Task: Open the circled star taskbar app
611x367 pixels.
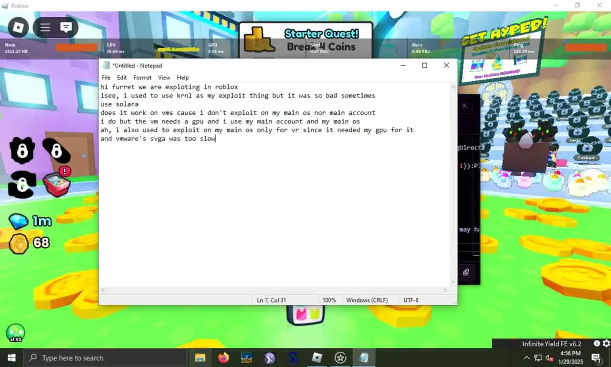Action: 340,358
